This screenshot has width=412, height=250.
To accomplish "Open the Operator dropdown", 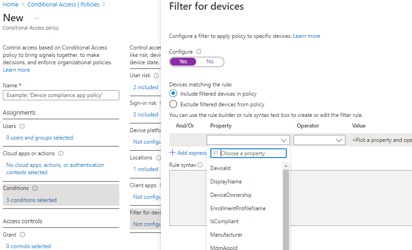I will point(319,140).
